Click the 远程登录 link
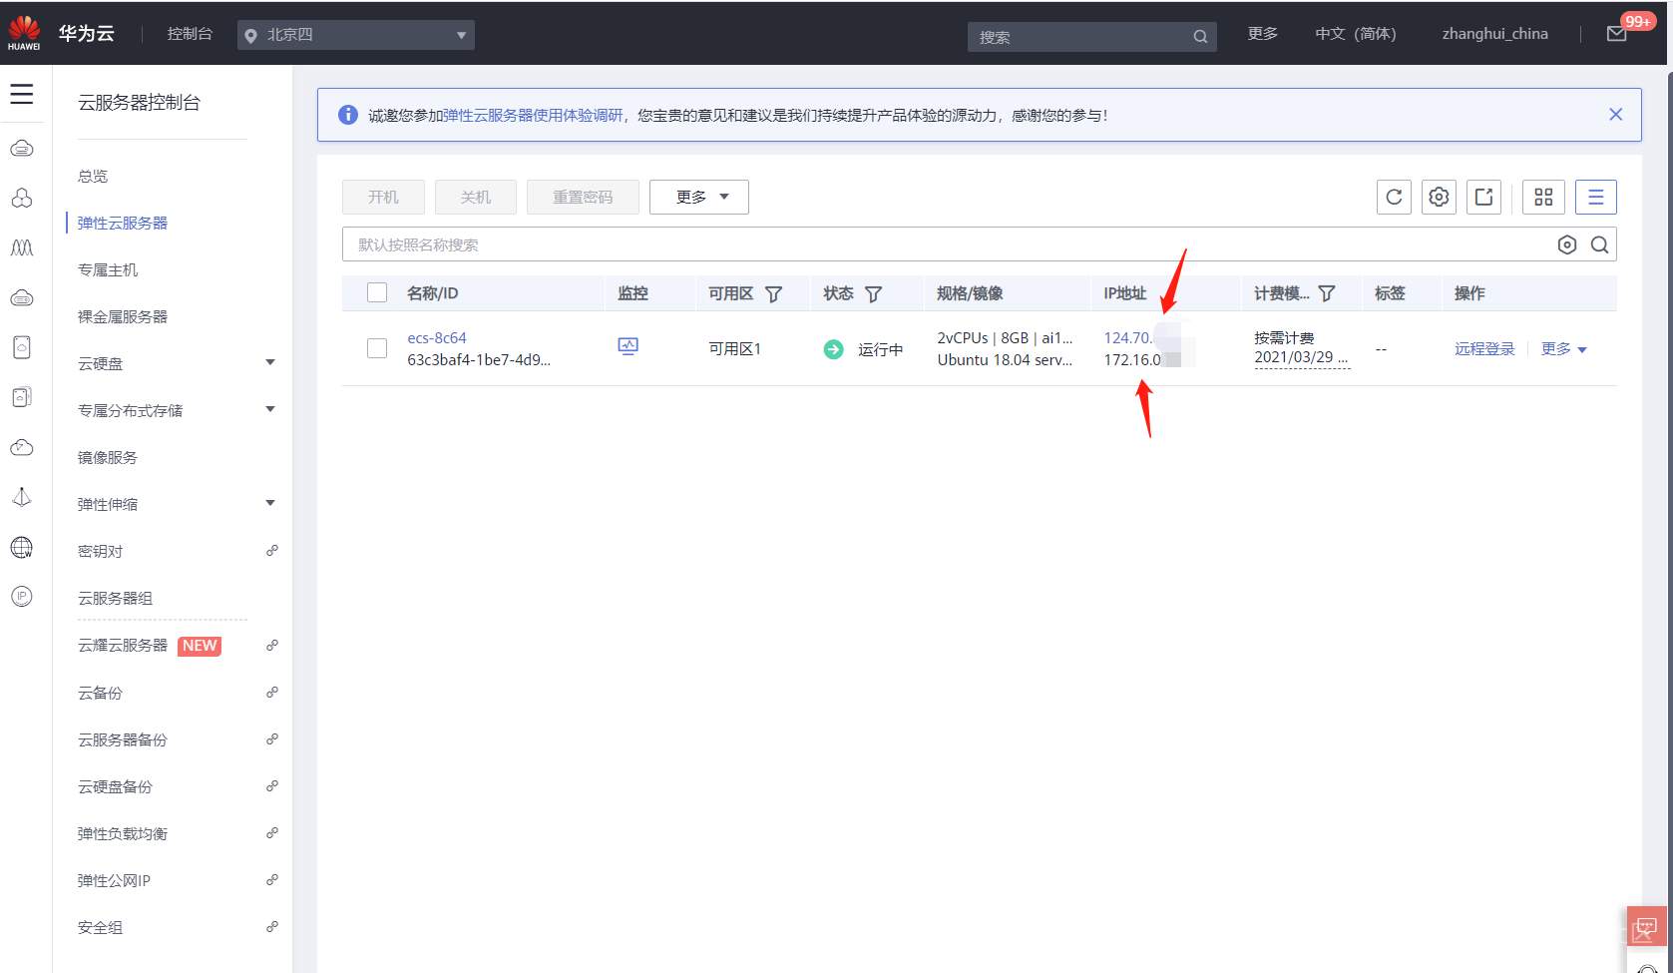The image size is (1673, 973). coord(1484,348)
